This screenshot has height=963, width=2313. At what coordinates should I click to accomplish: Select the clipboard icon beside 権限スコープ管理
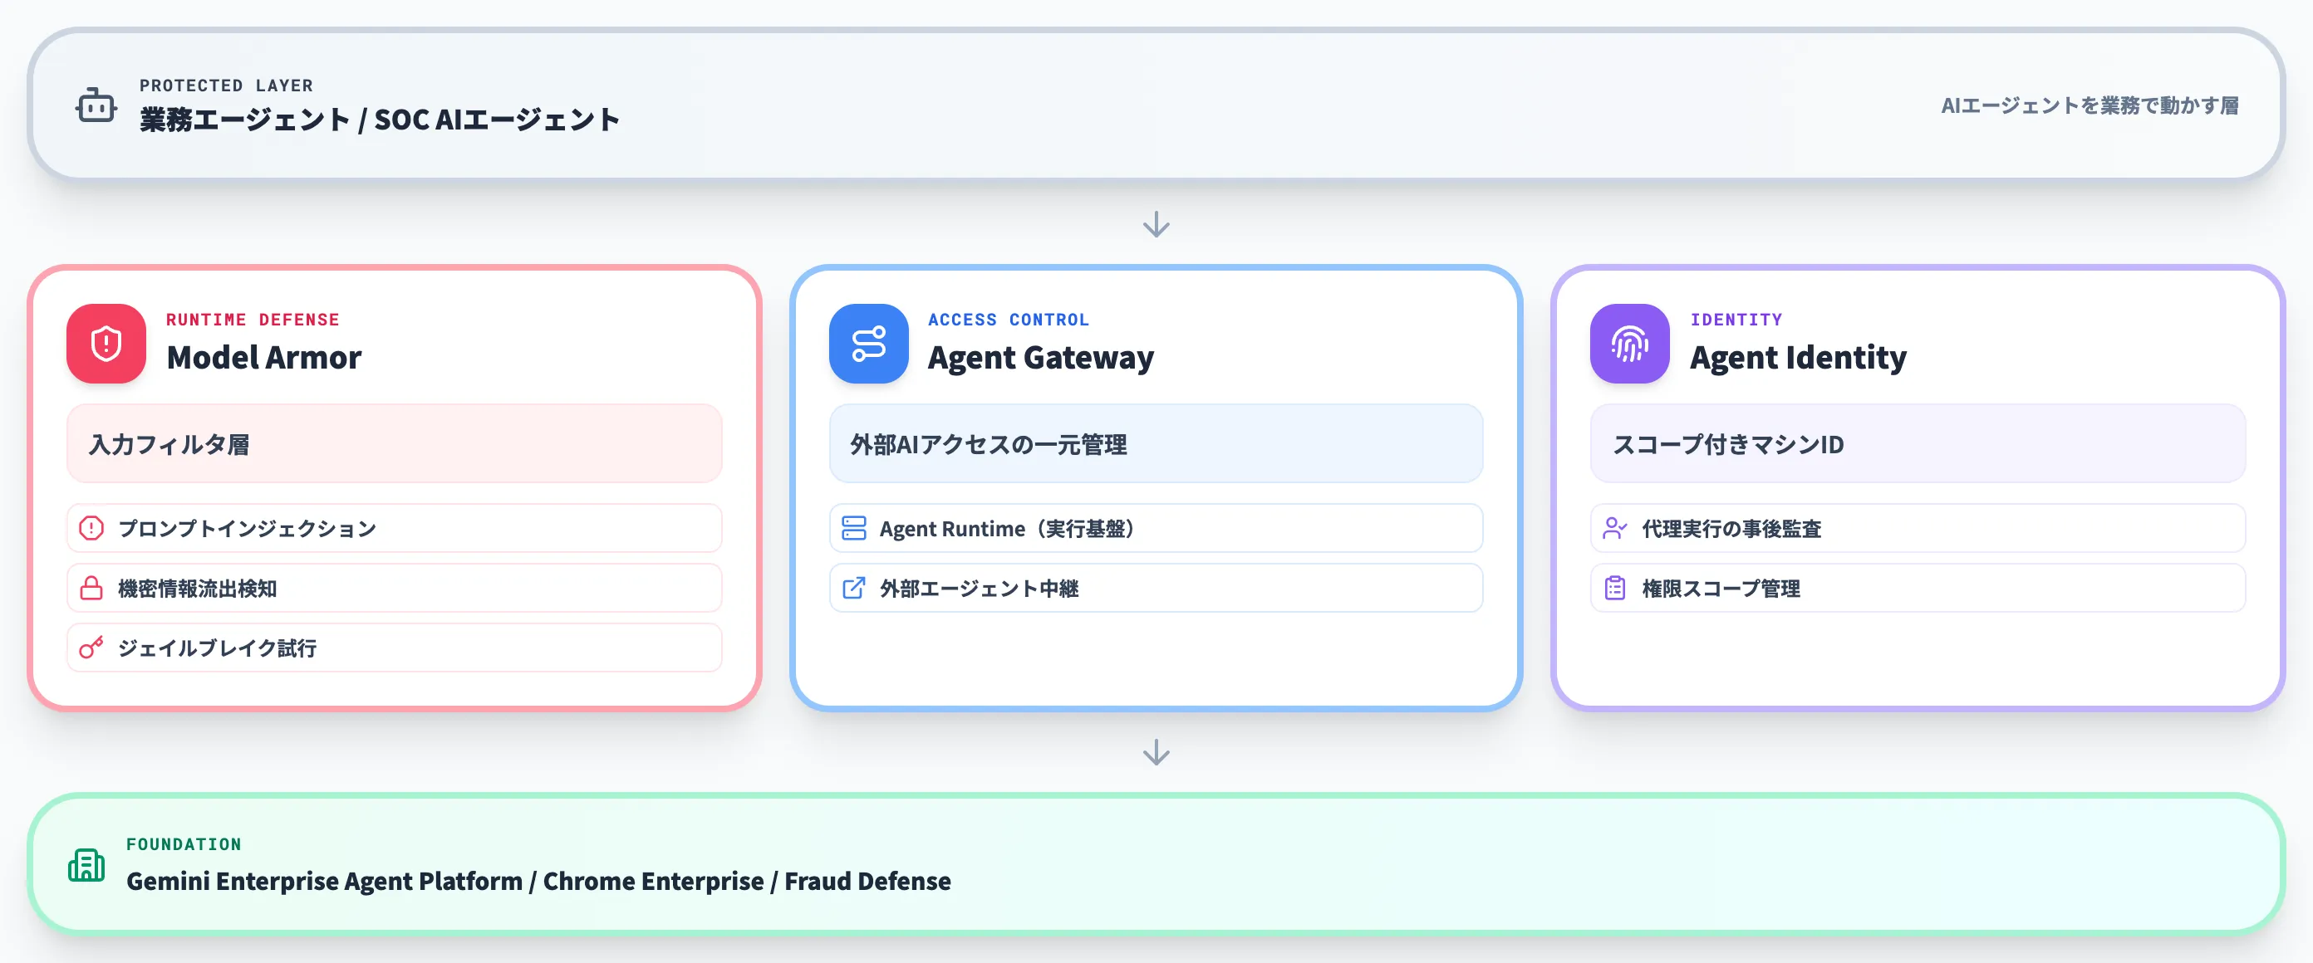pyautogui.click(x=1614, y=588)
